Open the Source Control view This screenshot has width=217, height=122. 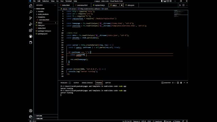pyautogui.click(x=31, y=18)
